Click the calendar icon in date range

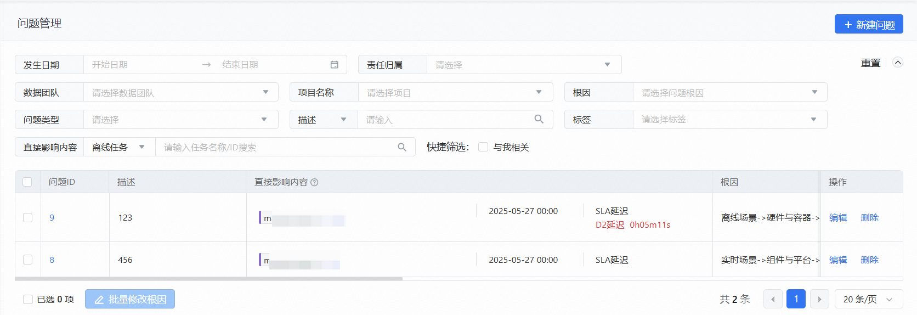coord(335,65)
